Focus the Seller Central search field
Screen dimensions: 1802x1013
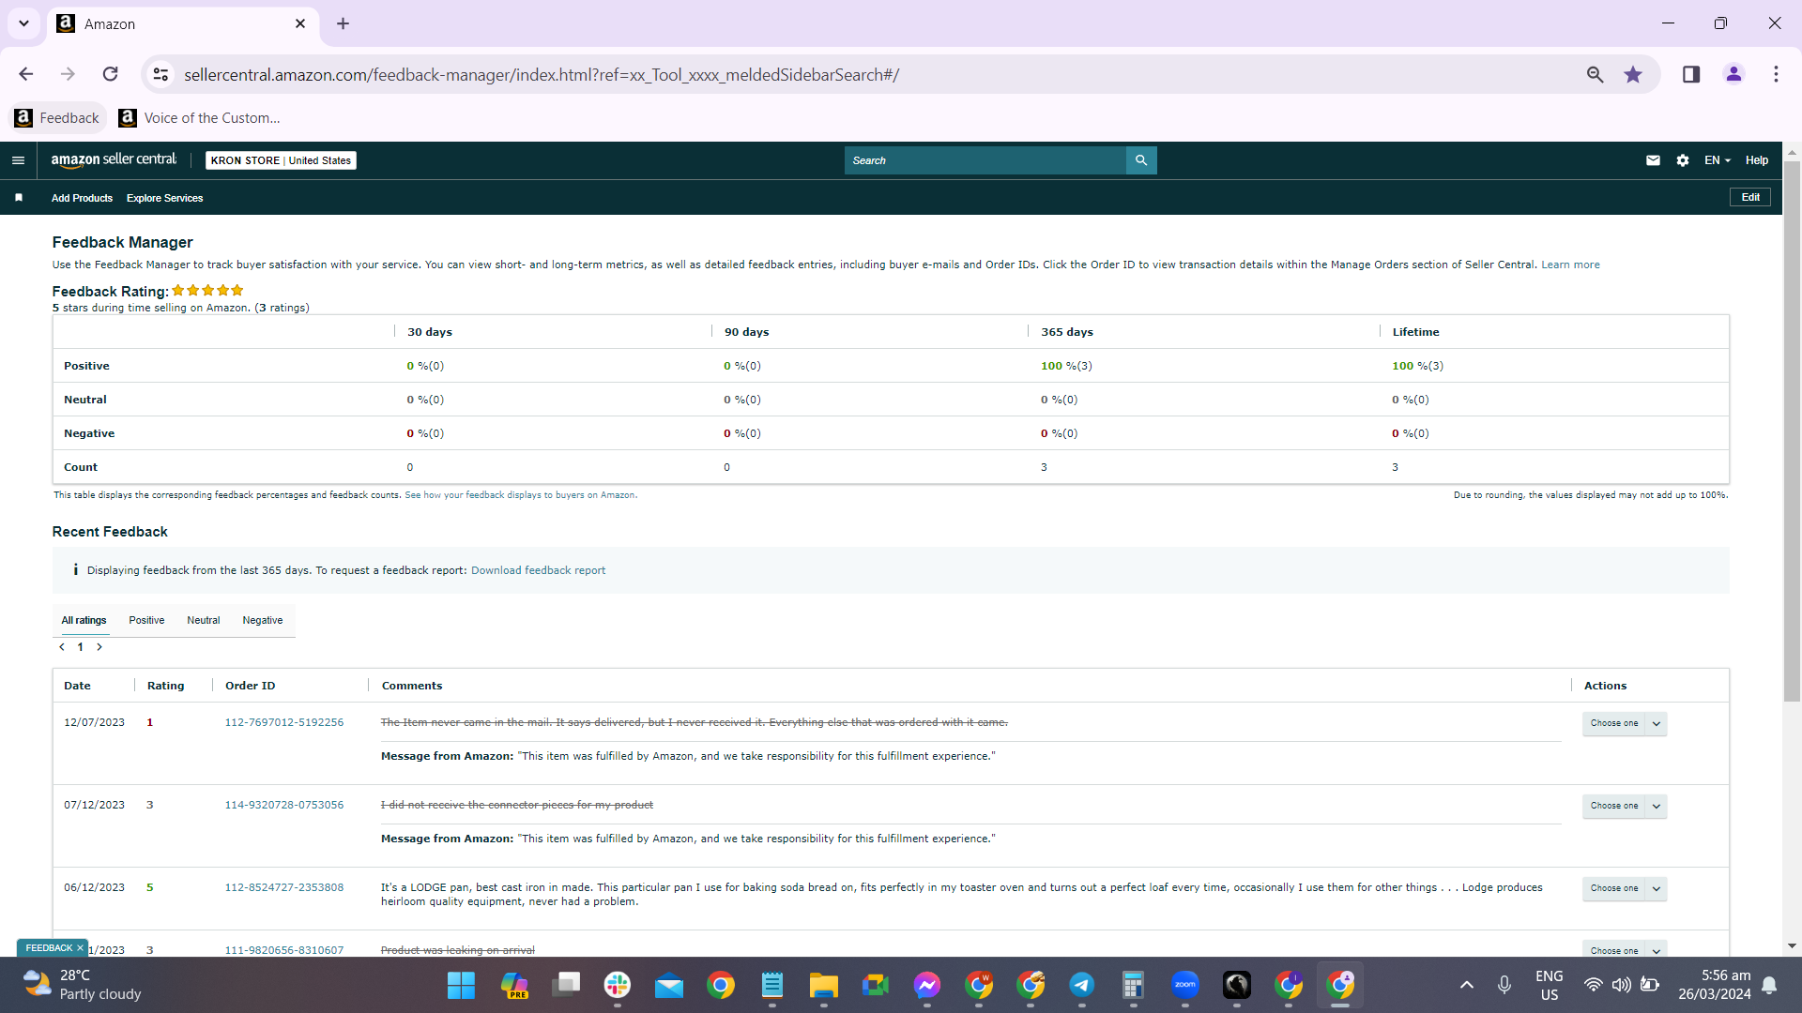pyautogui.click(x=985, y=160)
